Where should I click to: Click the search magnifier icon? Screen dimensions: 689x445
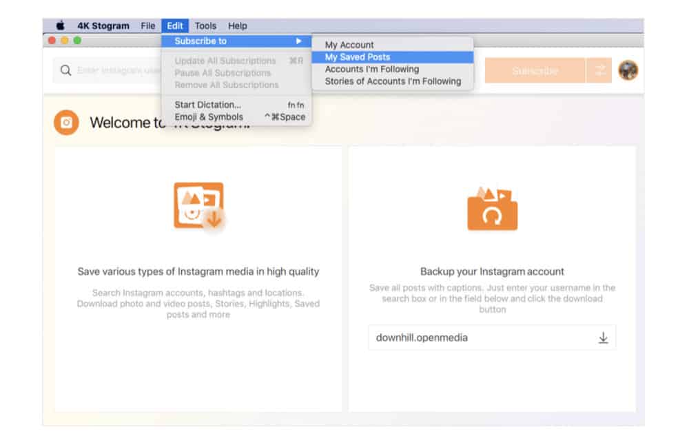66,70
